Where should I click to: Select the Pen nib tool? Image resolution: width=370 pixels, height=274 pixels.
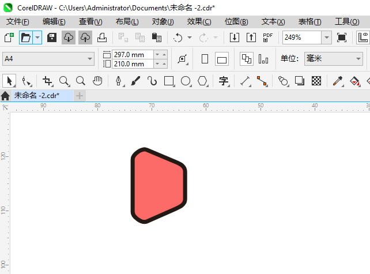[119, 81]
